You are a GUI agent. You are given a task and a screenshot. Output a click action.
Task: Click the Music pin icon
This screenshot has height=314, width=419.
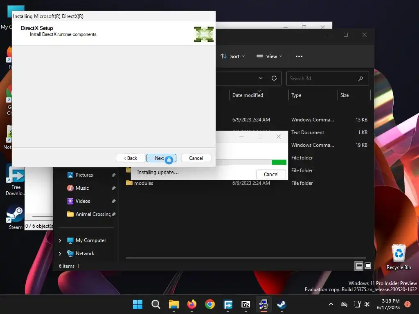114,188
